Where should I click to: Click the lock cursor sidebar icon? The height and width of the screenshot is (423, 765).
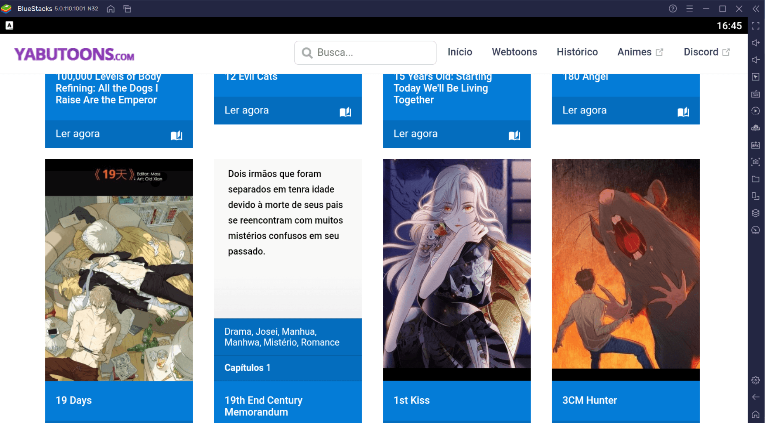[x=756, y=77]
